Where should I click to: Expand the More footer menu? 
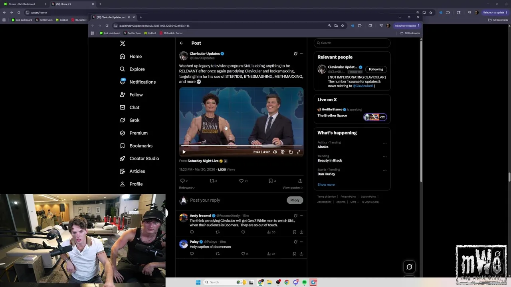click(354, 202)
